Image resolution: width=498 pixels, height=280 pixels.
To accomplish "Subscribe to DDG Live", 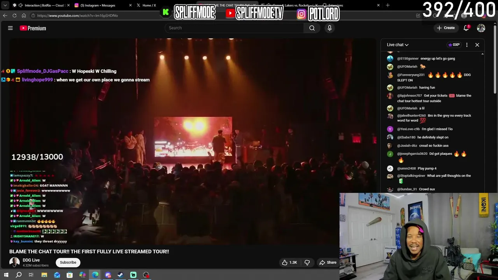I will (x=68, y=262).
